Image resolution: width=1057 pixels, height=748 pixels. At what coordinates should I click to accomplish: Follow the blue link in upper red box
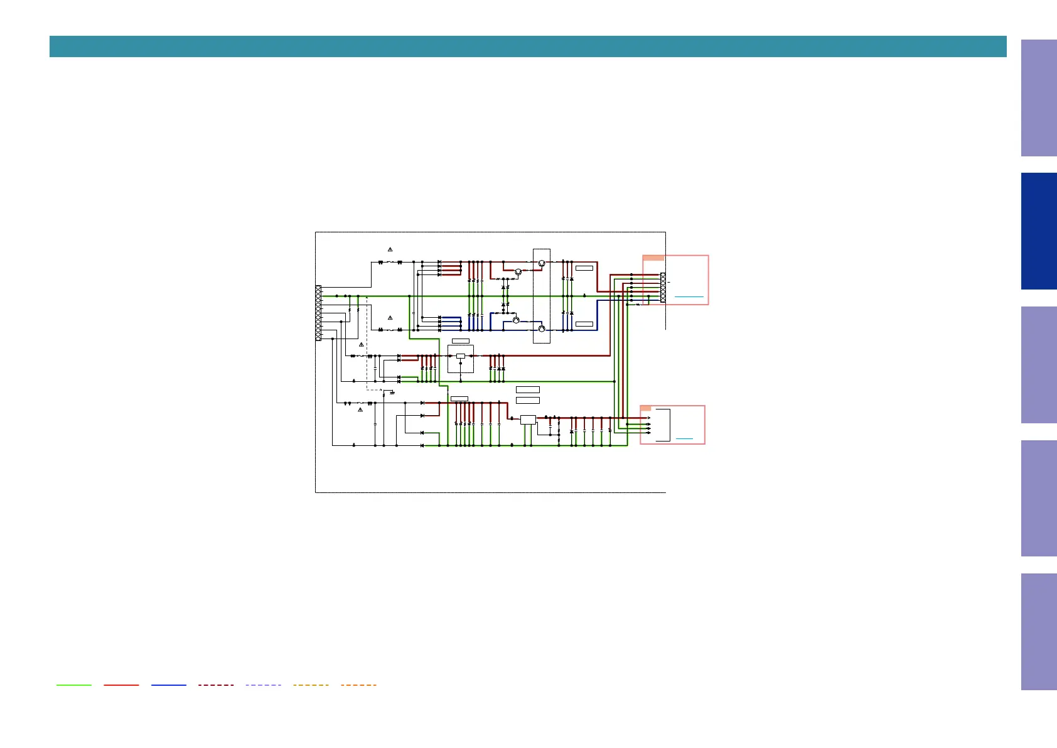tap(689, 296)
